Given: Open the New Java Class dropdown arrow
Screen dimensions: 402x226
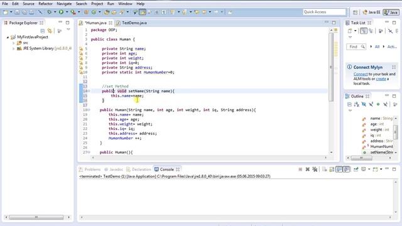Looking at the screenshot, I should [x=99, y=12].
